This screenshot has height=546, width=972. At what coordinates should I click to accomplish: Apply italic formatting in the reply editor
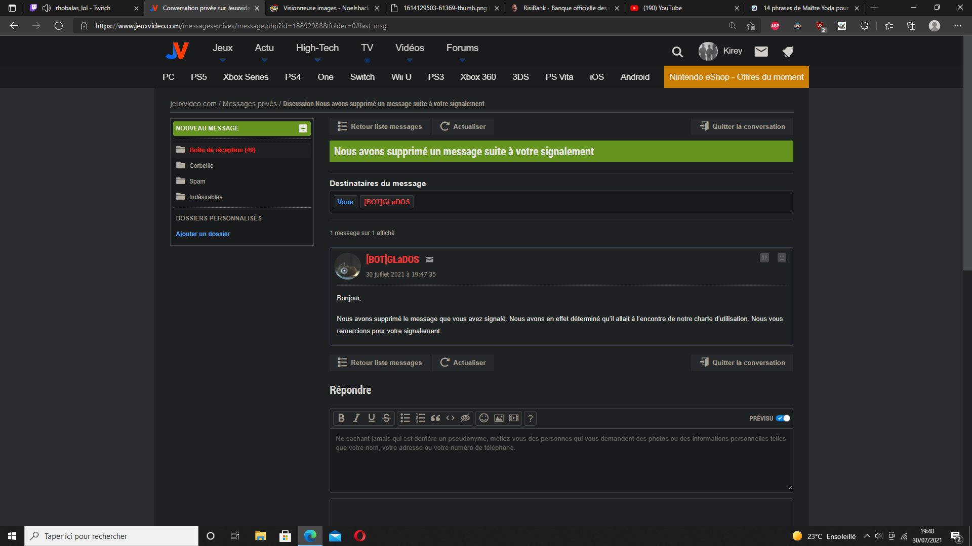356,418
